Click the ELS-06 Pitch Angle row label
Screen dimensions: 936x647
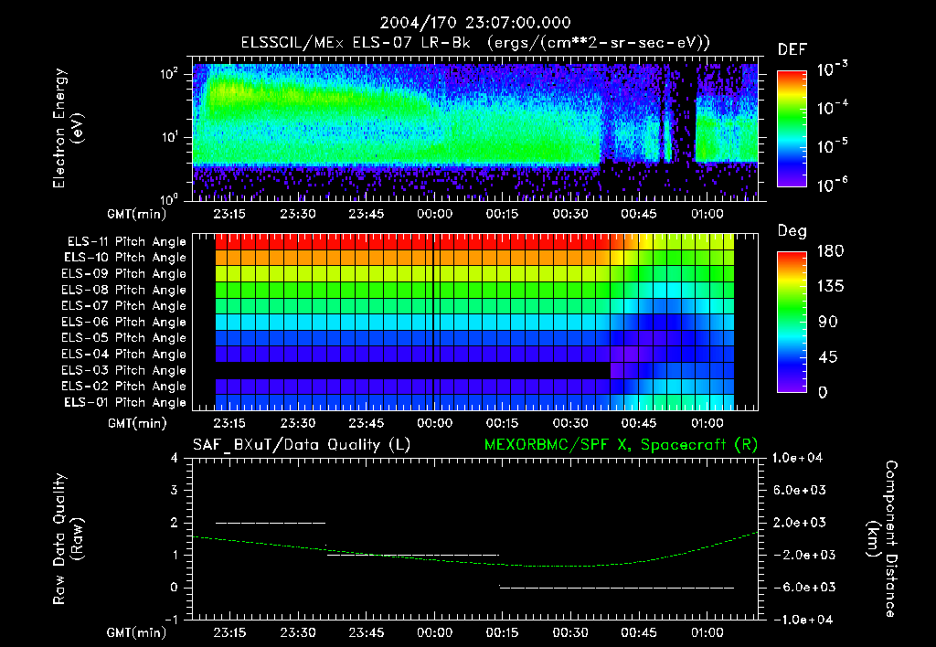click(x=124, y=322)
